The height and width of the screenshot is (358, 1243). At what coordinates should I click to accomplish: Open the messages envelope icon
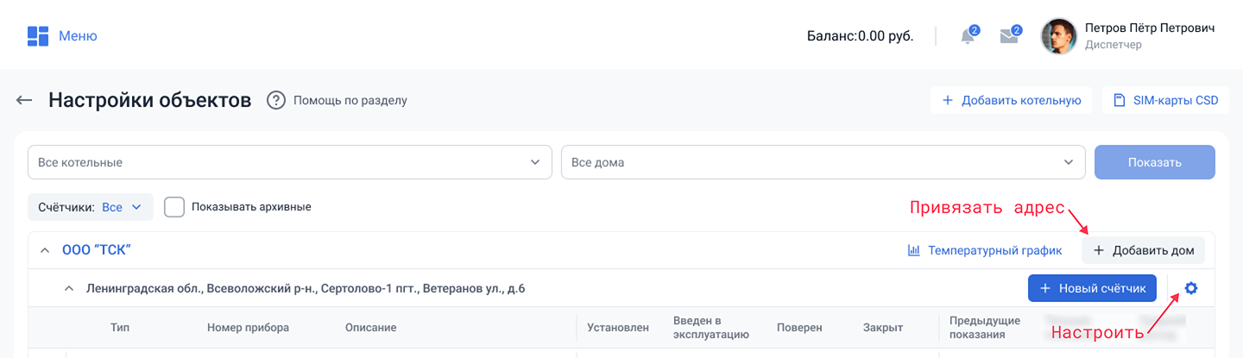[1009, 36]
